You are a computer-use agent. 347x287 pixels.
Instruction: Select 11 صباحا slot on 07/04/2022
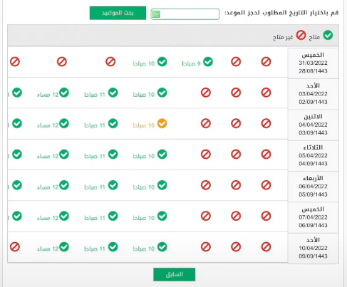[x=101, y=216]
